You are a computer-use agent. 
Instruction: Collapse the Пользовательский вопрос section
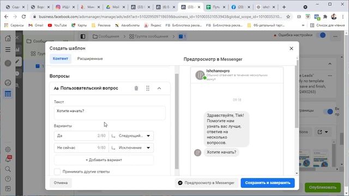coord(159,88)
